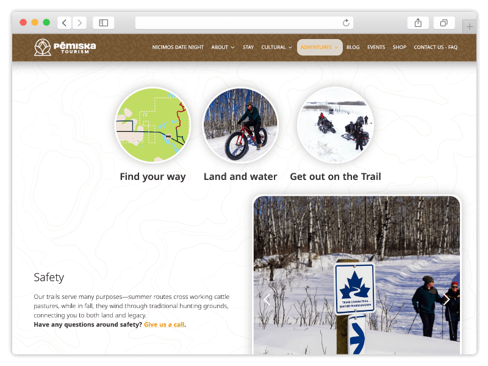Open the Adventures dropdown menu
This screenshot has width=488, height=366.
[x=320, y=48]
